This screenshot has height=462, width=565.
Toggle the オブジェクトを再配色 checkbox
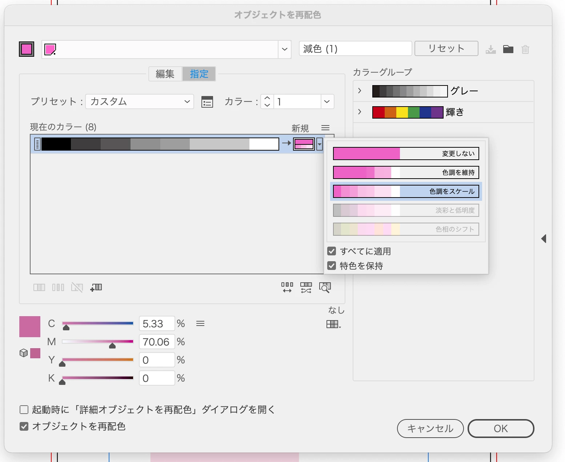coord(24,426)
